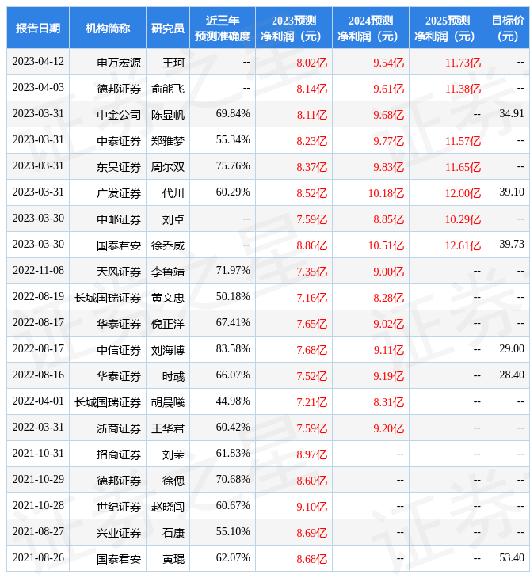Viewport: 530px width, 578px height.
Task: Select researcher 胡晨曦
Action: tap(168, 403)
